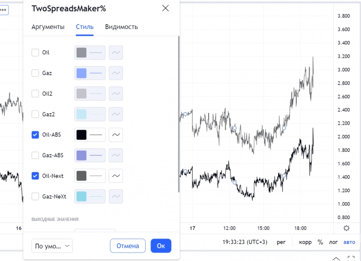This screenshot has width=361, height=261.
Task: Toggle the лог scale option
Action: [333, 242]
